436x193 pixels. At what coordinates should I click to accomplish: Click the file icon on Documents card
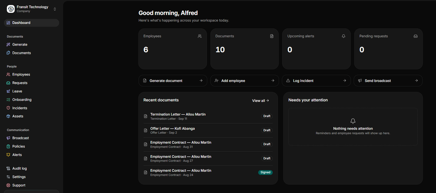(x=272, y=36)
